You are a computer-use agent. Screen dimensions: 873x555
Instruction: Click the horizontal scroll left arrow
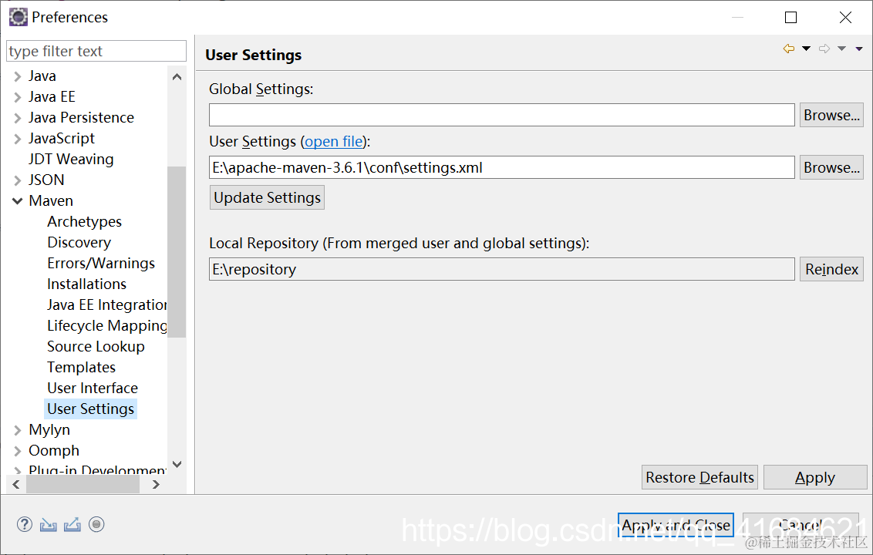16,484
